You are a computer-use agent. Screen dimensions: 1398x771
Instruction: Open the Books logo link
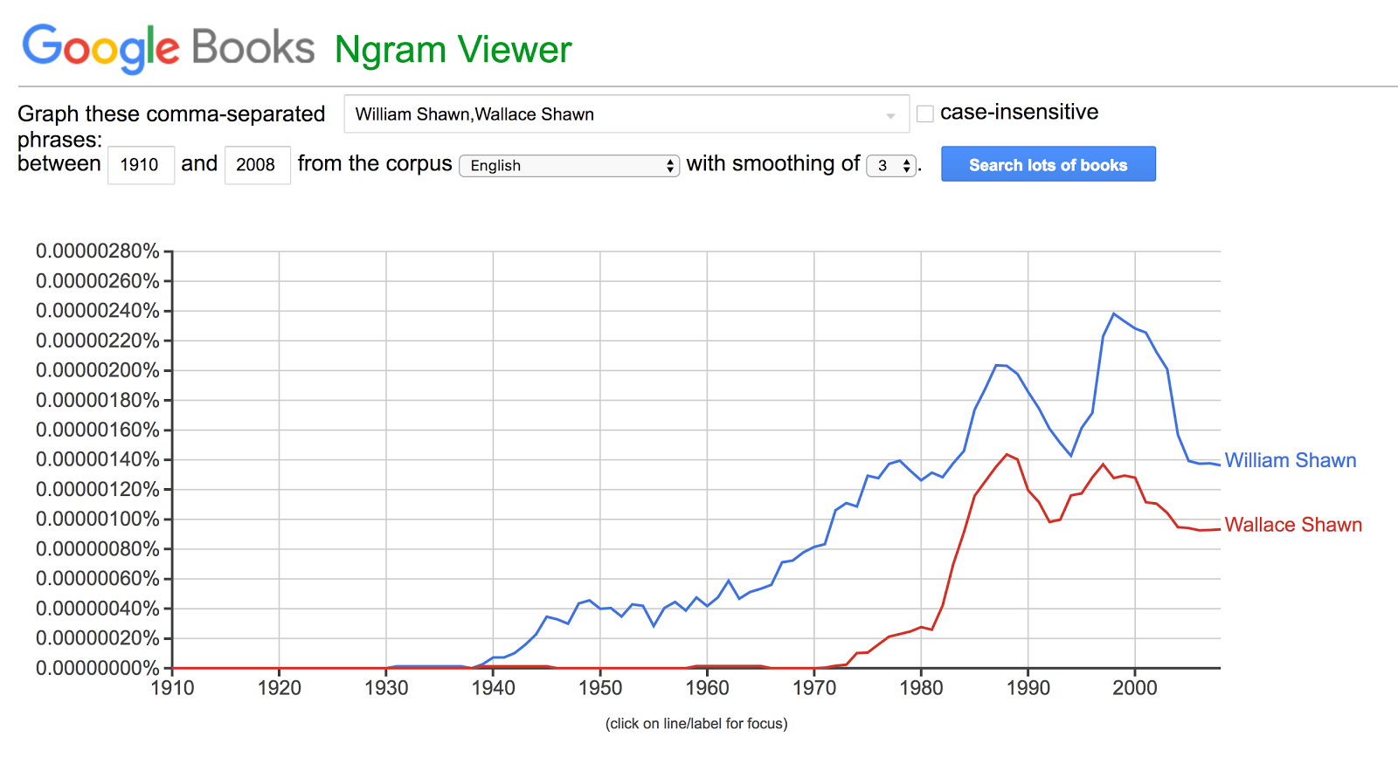point(253,47)
